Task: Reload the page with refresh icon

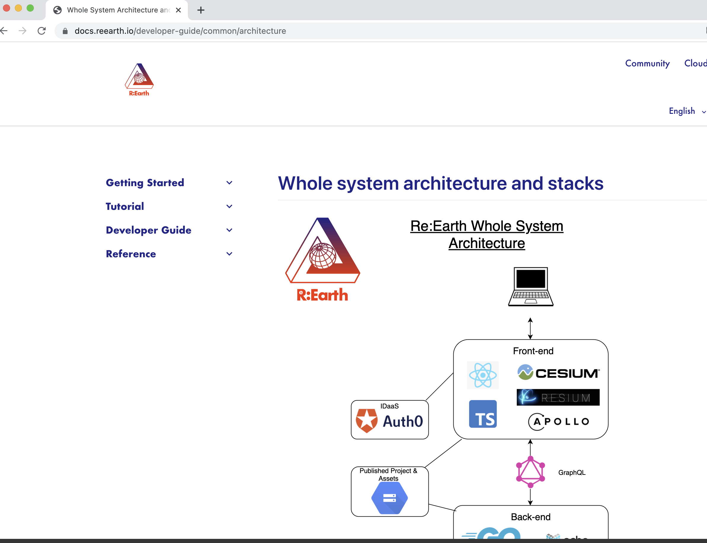Action: tap(42, 31)
